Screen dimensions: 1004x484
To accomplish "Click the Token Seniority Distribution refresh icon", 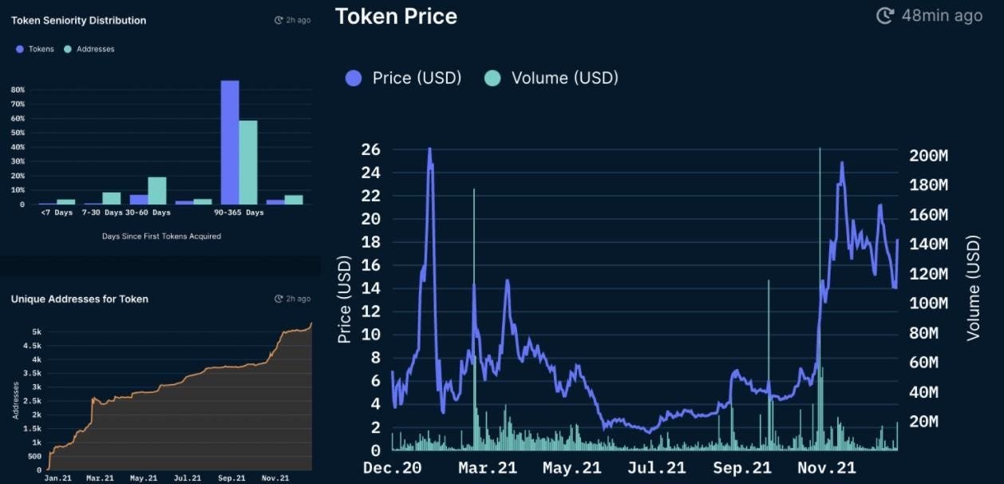I will coord(279,20).
